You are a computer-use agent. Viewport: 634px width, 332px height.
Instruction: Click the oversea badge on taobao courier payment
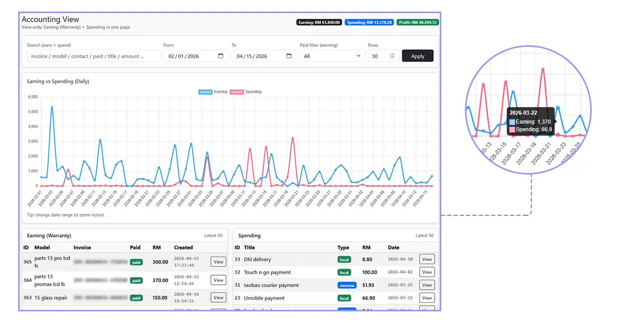coord(347,285)
